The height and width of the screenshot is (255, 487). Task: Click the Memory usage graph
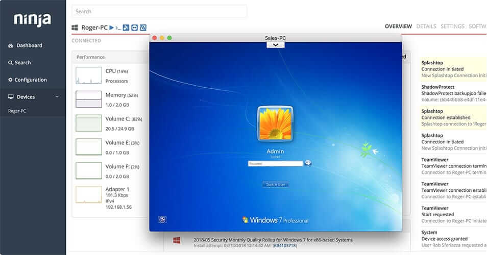pos(89,99)
